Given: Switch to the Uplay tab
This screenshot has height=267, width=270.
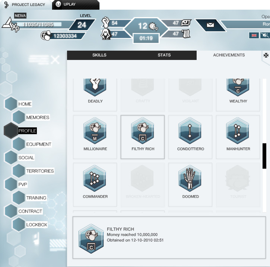Looking at the screenshot, I should click(x=76, y=4).
